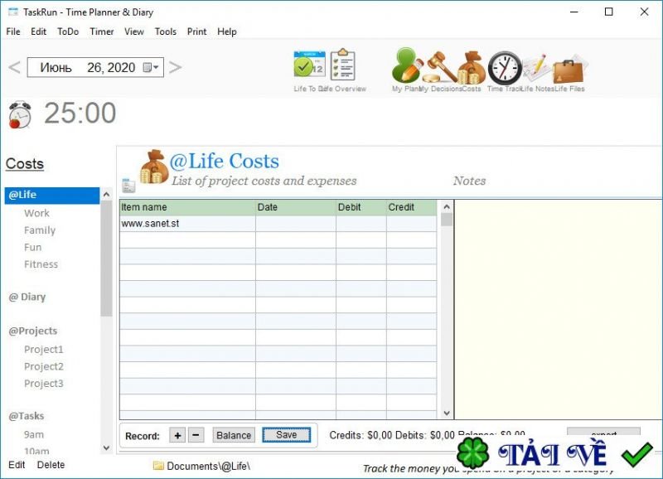Open the Tools menu
The height and width of the screenshot is (479, 663).
(x=165, y=31)
